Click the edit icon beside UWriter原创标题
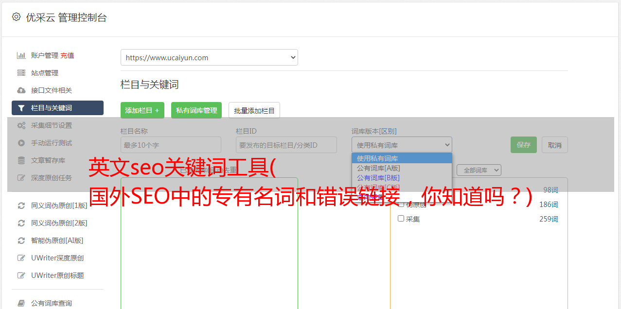This screenshot has width=621, height=309. tap(21, 275)
